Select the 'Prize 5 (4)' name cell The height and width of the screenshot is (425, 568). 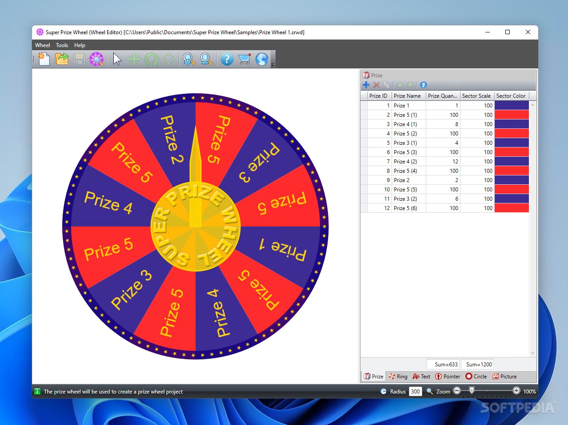click(409, 171)
